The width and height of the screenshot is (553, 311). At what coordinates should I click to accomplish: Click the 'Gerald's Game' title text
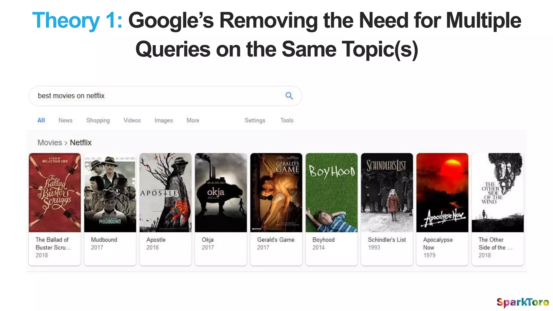click(x=276, y=240)
